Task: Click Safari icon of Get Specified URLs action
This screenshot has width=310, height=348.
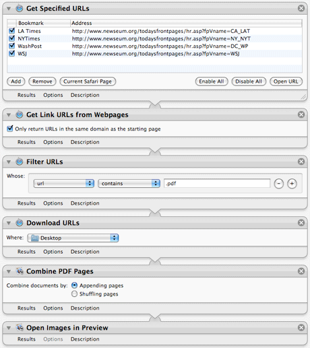Action: point(20,8)
